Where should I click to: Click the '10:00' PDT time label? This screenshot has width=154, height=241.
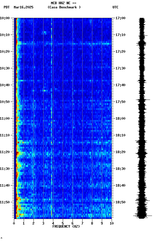(5, 18)
